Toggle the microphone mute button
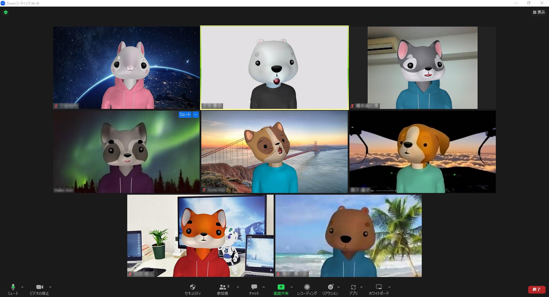This screenshot has height=297, width=549. pyautogui.click(x=13, y=287)
